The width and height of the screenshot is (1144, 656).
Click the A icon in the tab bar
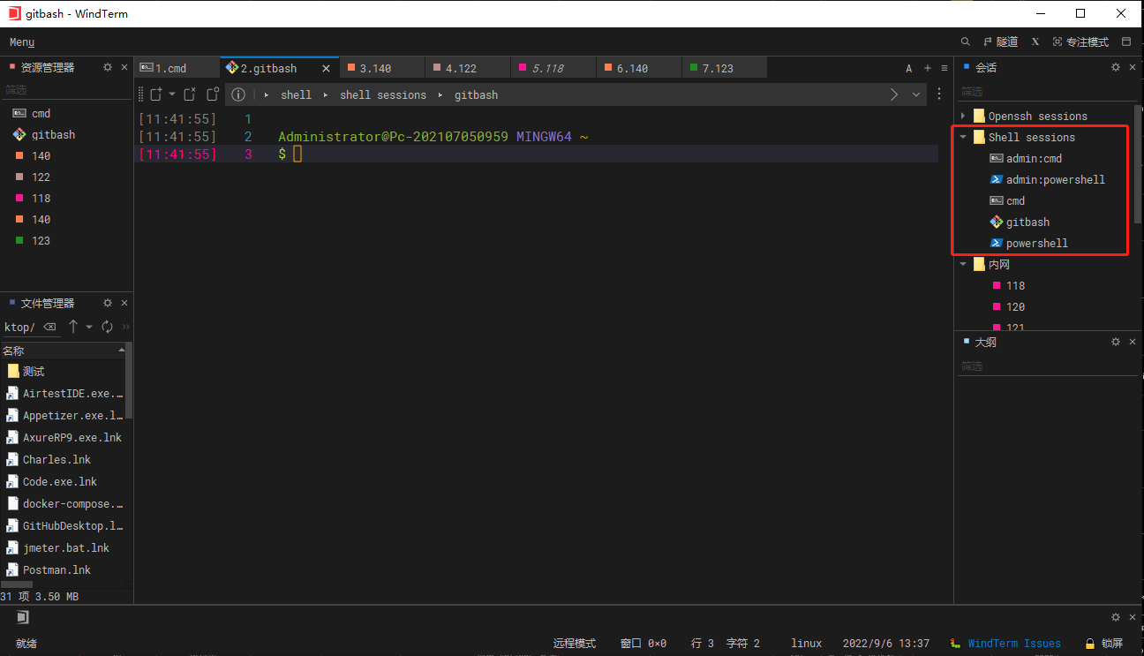tap(909, 68)
